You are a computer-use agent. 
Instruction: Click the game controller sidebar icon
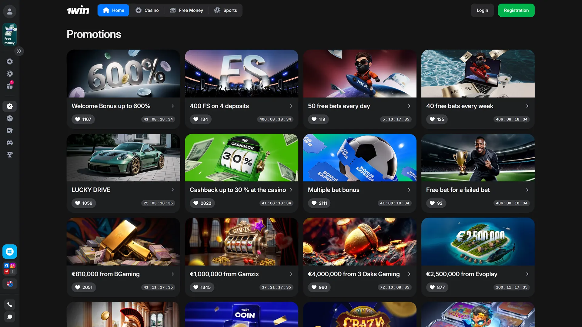tap(10, 143)
